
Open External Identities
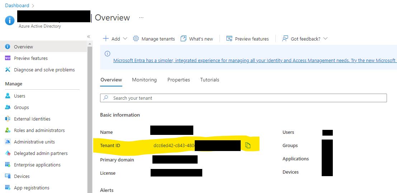tap(32, 119)
